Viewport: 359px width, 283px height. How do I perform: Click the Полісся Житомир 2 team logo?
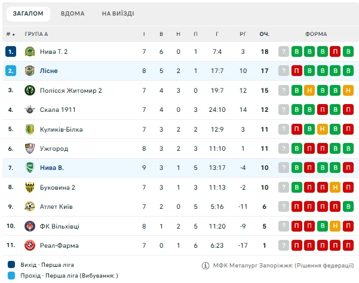click(30, 90)
